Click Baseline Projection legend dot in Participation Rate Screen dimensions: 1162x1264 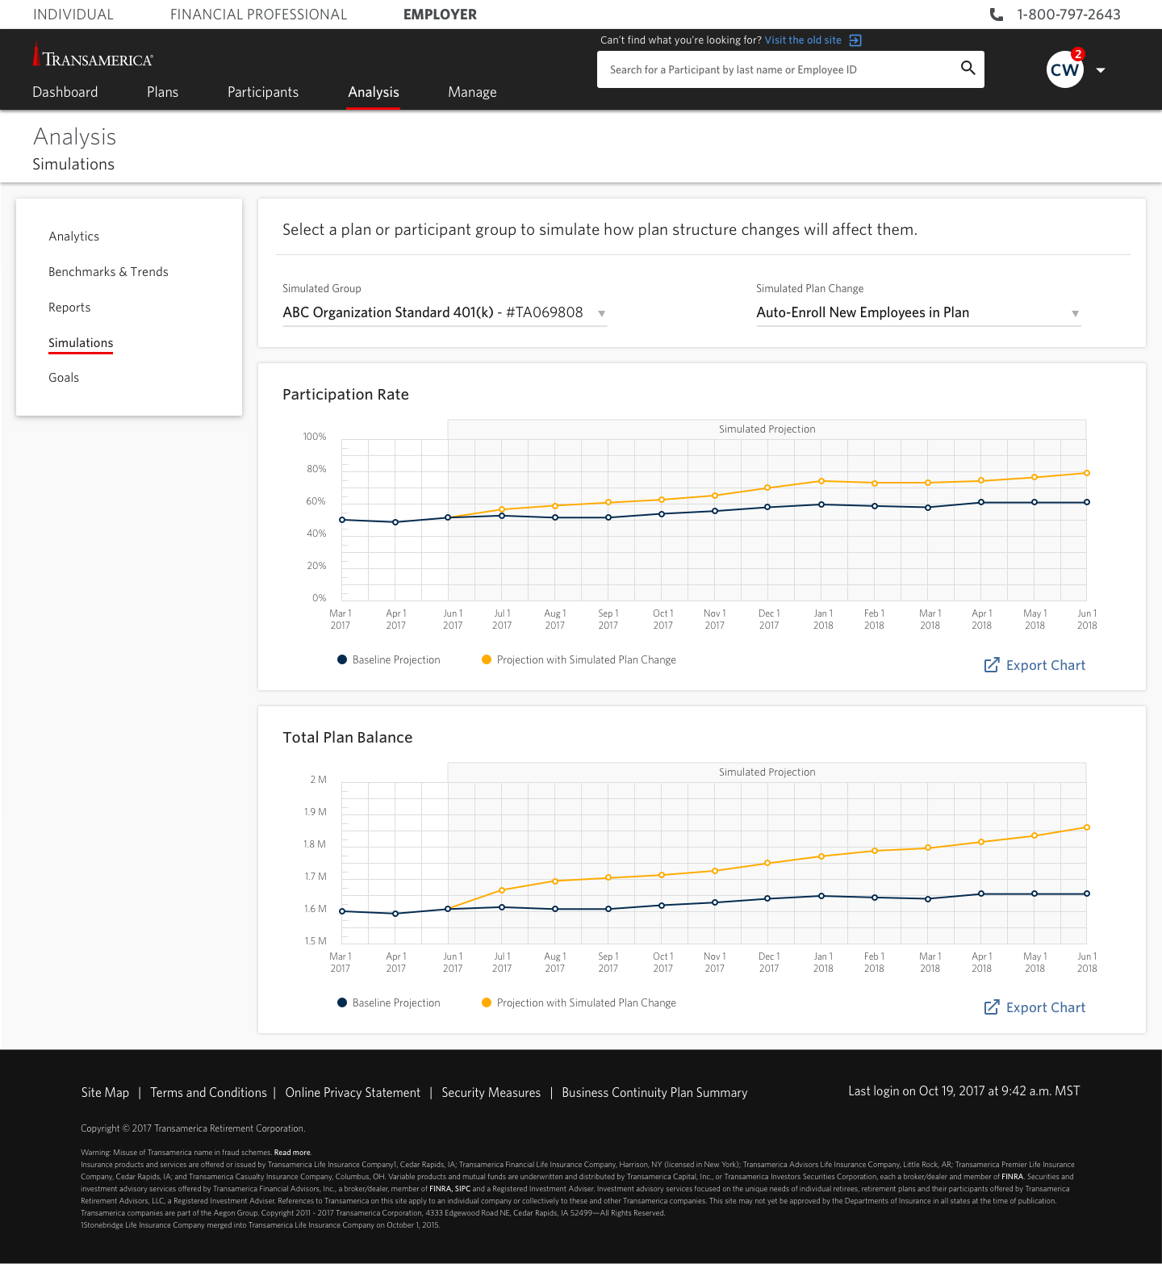tap(342, 659)
